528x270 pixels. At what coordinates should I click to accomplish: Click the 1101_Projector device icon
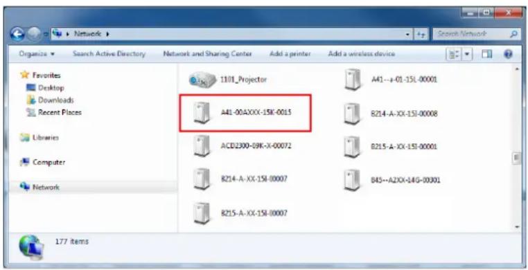click(202, 80)
